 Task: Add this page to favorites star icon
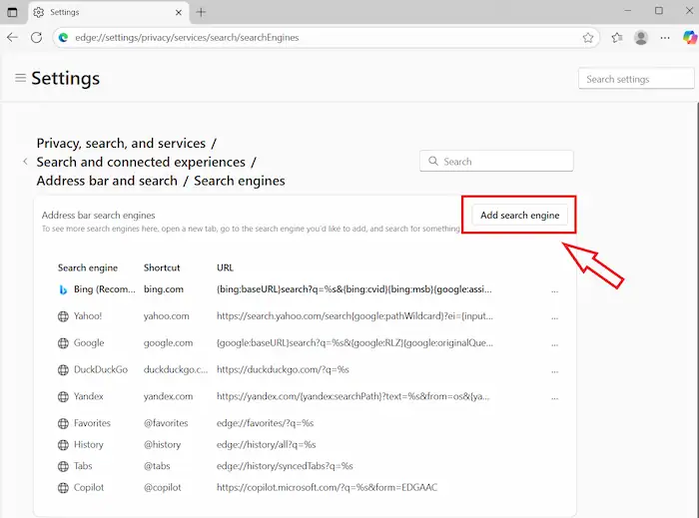click(588, 38)
